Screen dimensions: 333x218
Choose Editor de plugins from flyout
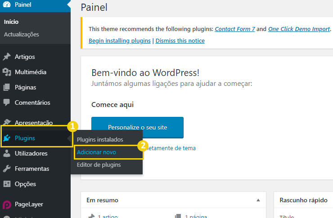coord(99,165)
